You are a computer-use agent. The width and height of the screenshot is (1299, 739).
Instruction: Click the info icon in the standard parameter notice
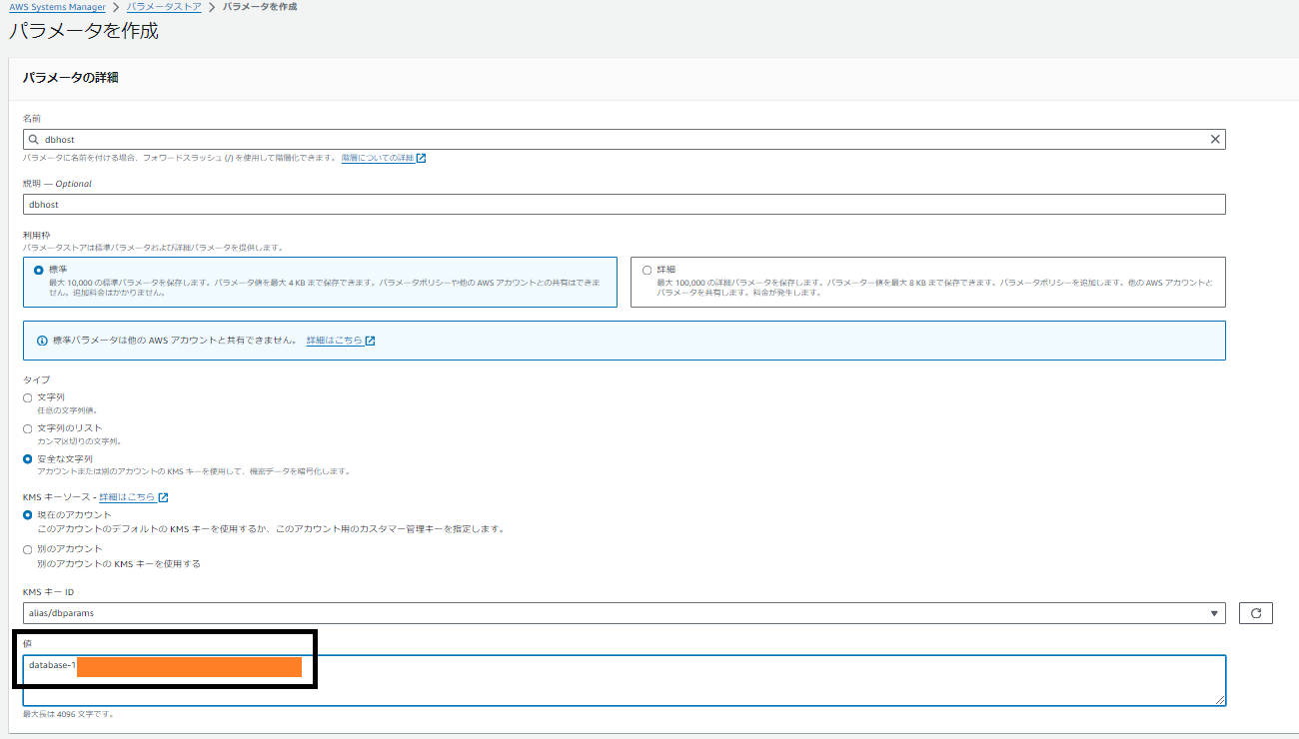[x=42, y=341]
